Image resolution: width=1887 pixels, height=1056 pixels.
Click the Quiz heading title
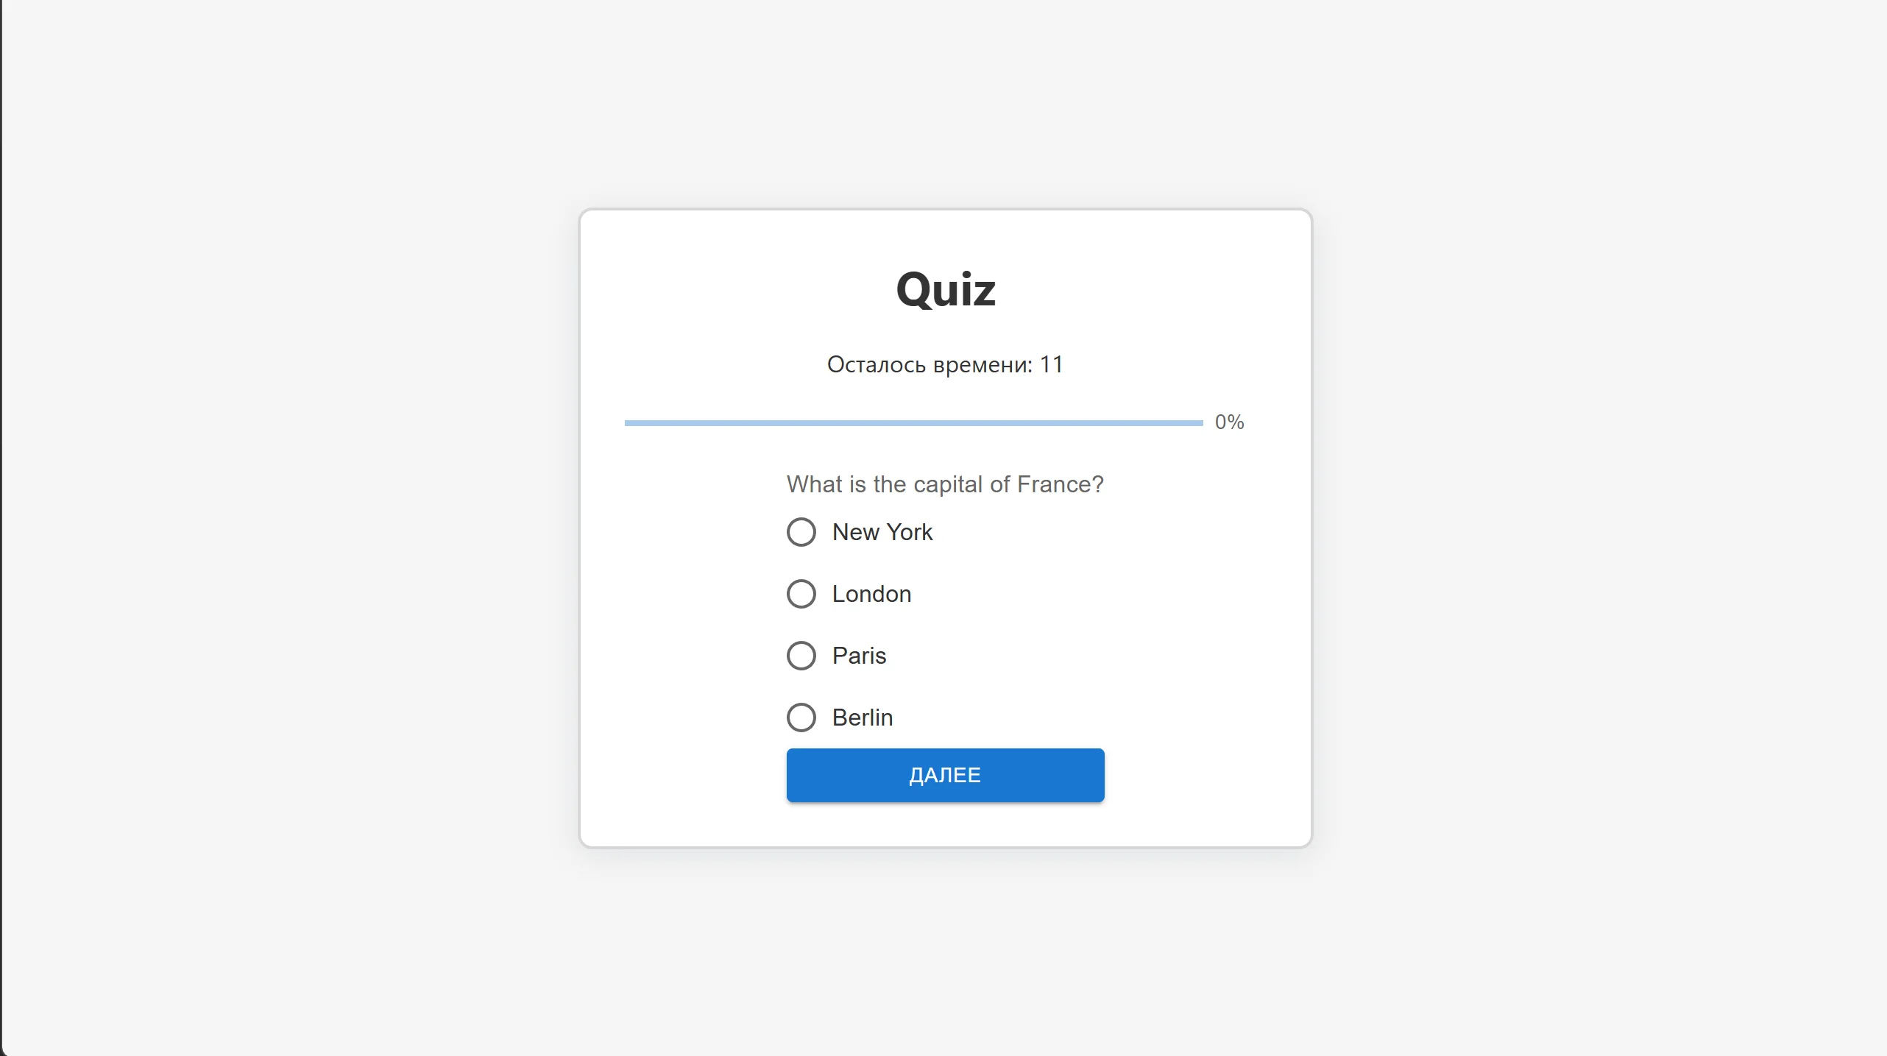pyautogui.click(x=945, y=289)
